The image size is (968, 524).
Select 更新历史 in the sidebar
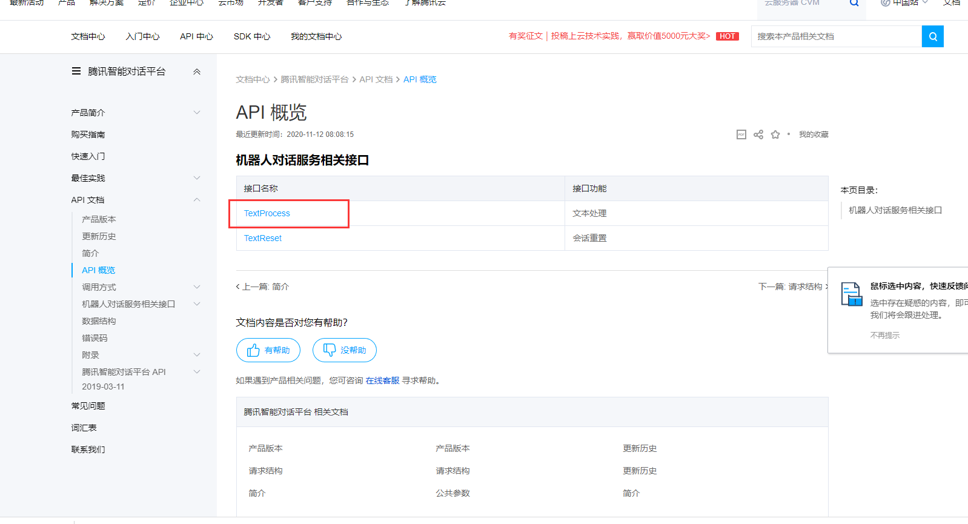click(x=99, y=236)
